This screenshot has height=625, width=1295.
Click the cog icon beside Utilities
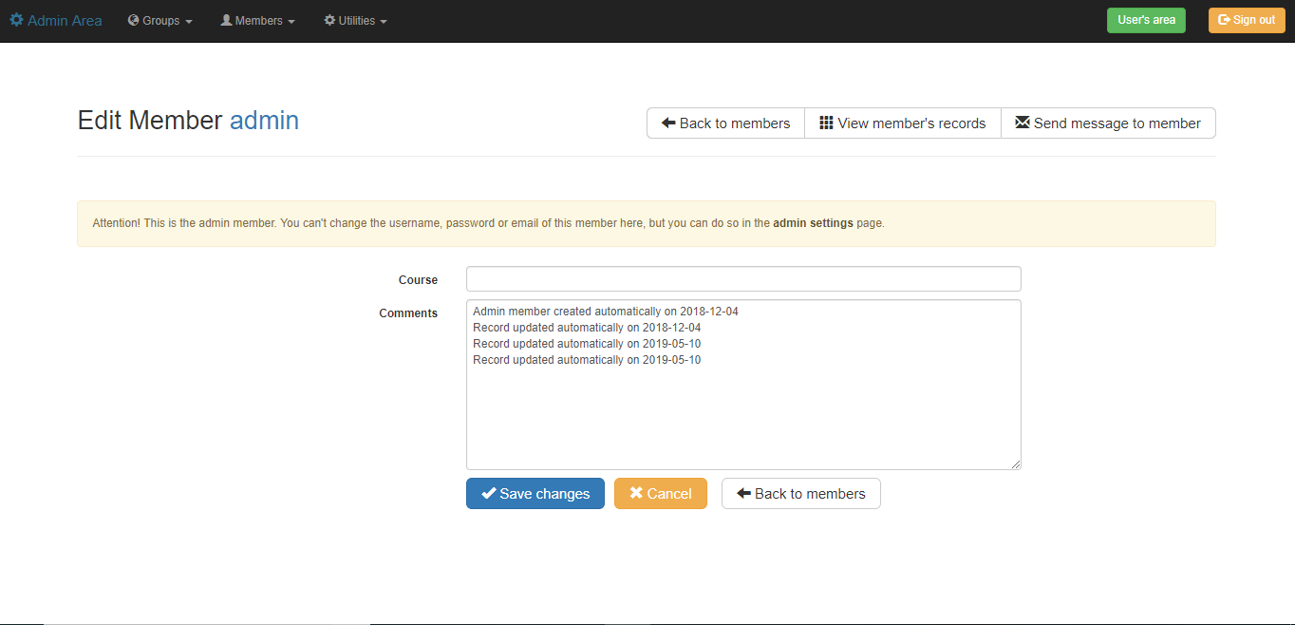[329, 20]
